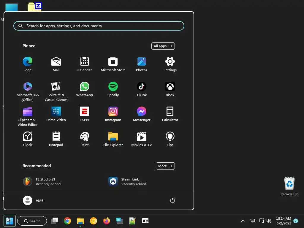Viewport: 304px width, 228px height.
Task: Launch Notepad
Action: tap(56, 139)
